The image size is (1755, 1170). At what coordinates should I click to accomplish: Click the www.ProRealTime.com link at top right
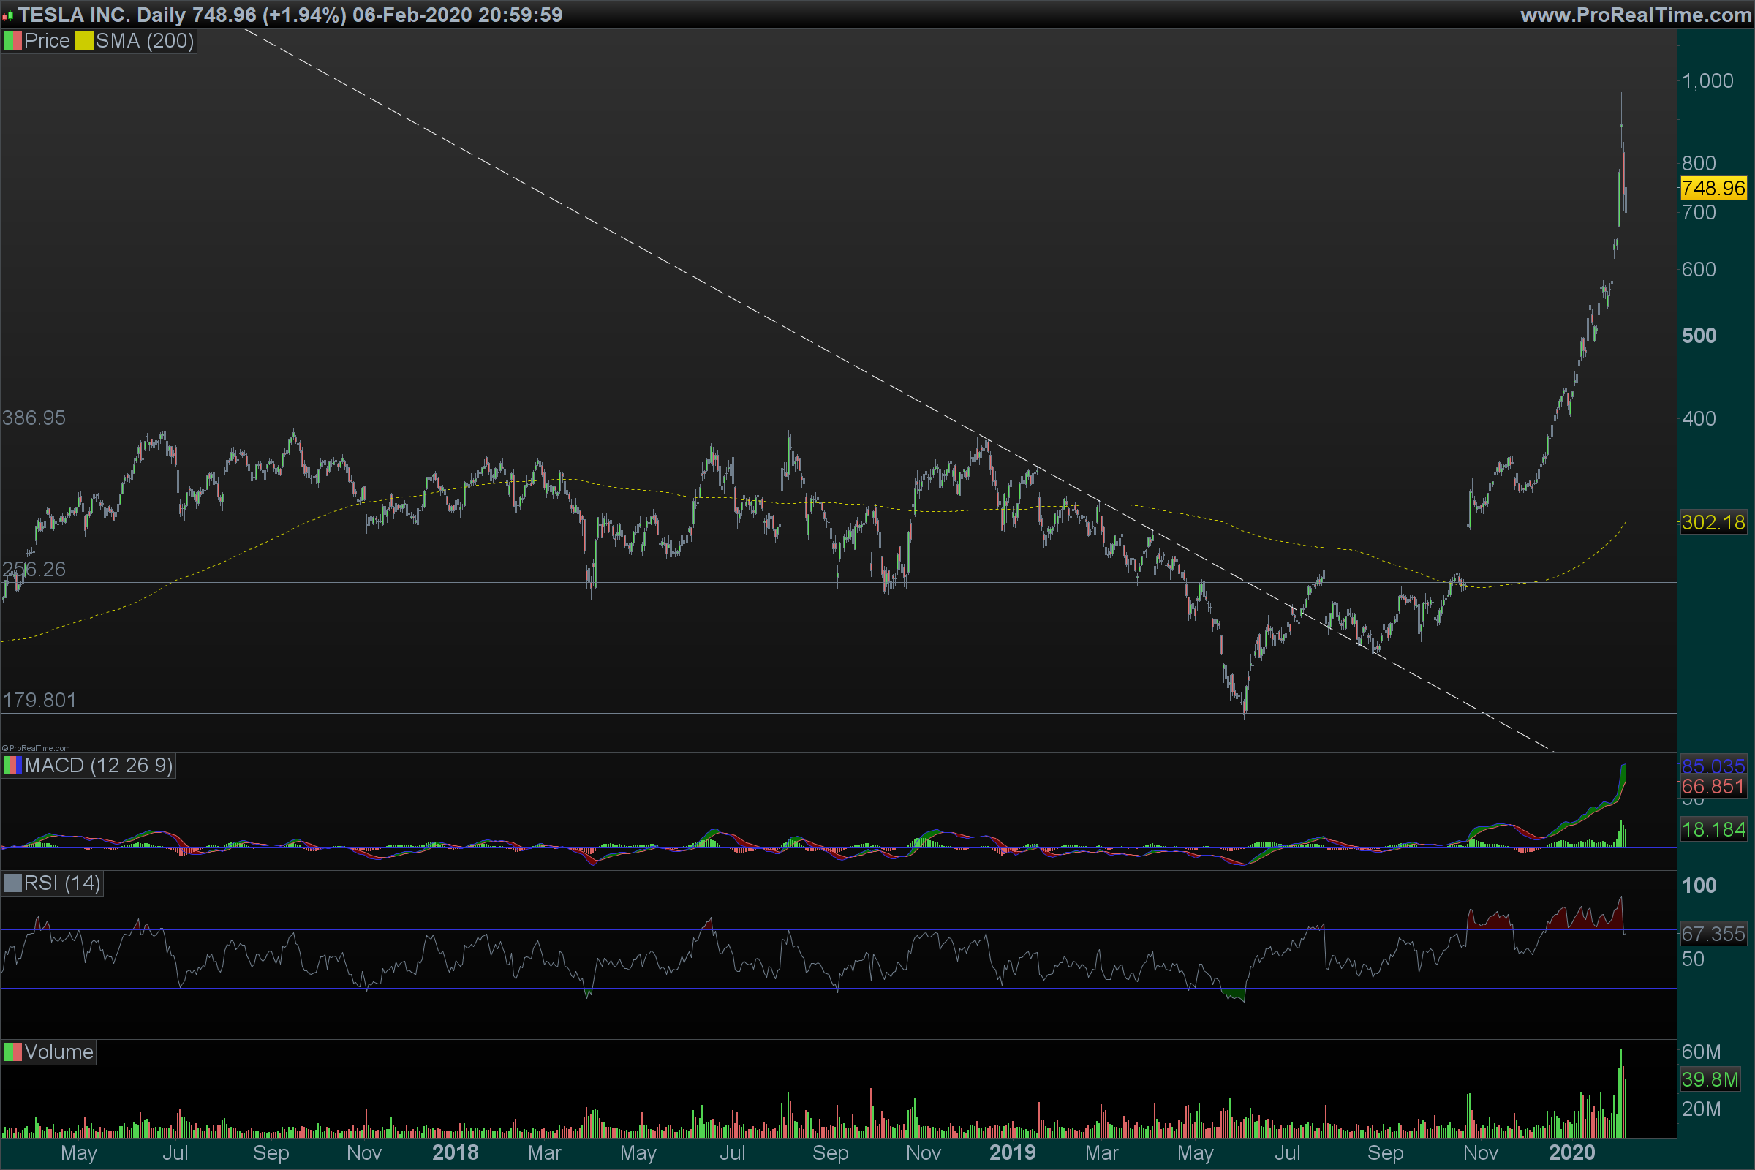(1636, 15)
